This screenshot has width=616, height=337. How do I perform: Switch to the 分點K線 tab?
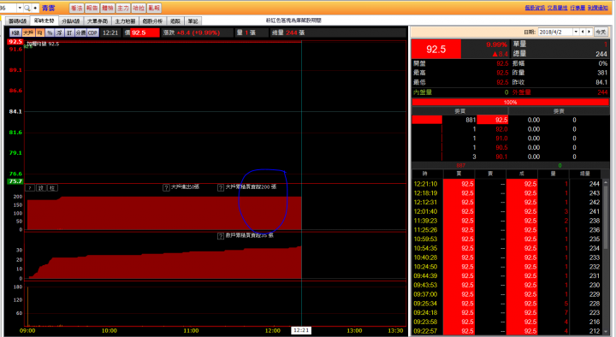tap(71, 21)
